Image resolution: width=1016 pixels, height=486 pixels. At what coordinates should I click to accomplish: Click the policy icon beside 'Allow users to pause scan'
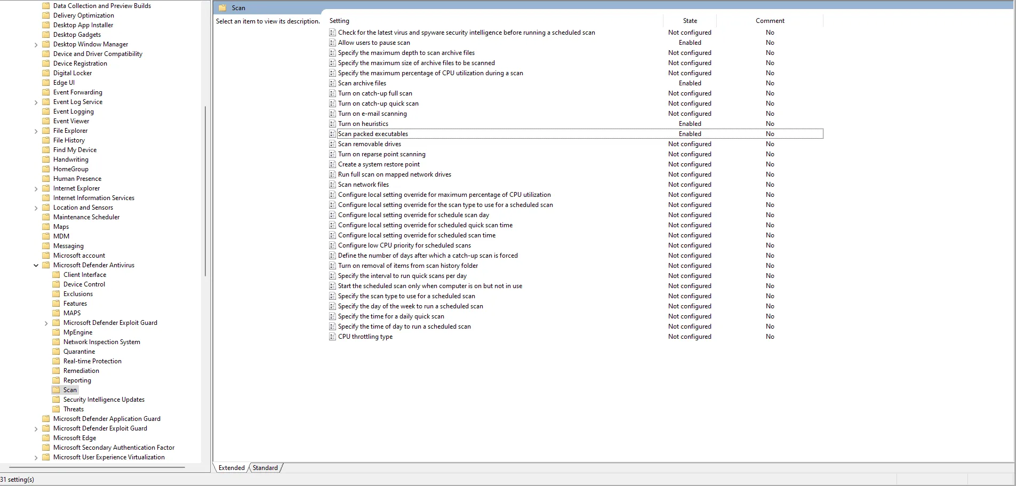pyautogui.click(x=333, y=43)
